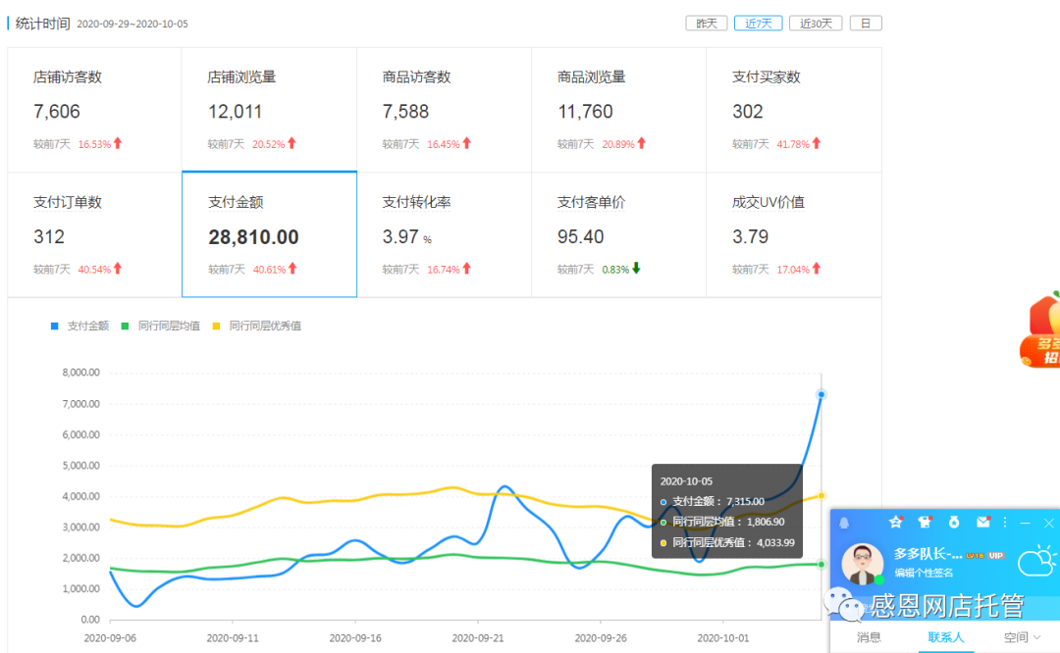The width and height of the screenshot is (1060, 653).
Task: Select the 支付金额 metric card
Action: (x=269, y=234)
